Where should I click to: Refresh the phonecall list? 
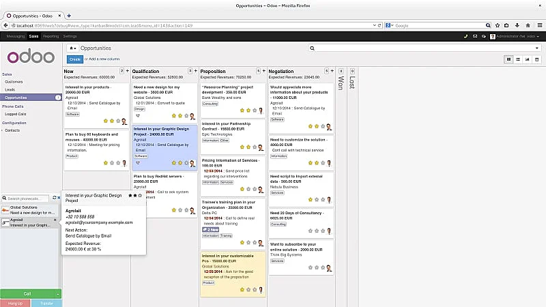[x=55, y=198]
